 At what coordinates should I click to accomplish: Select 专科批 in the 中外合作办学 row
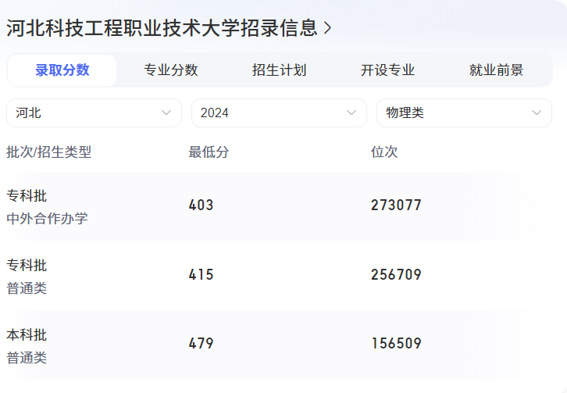(x=27, y=196)
